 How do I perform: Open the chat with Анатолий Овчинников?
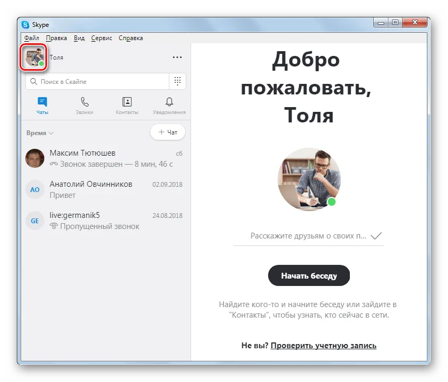click(x=106, y=189)
